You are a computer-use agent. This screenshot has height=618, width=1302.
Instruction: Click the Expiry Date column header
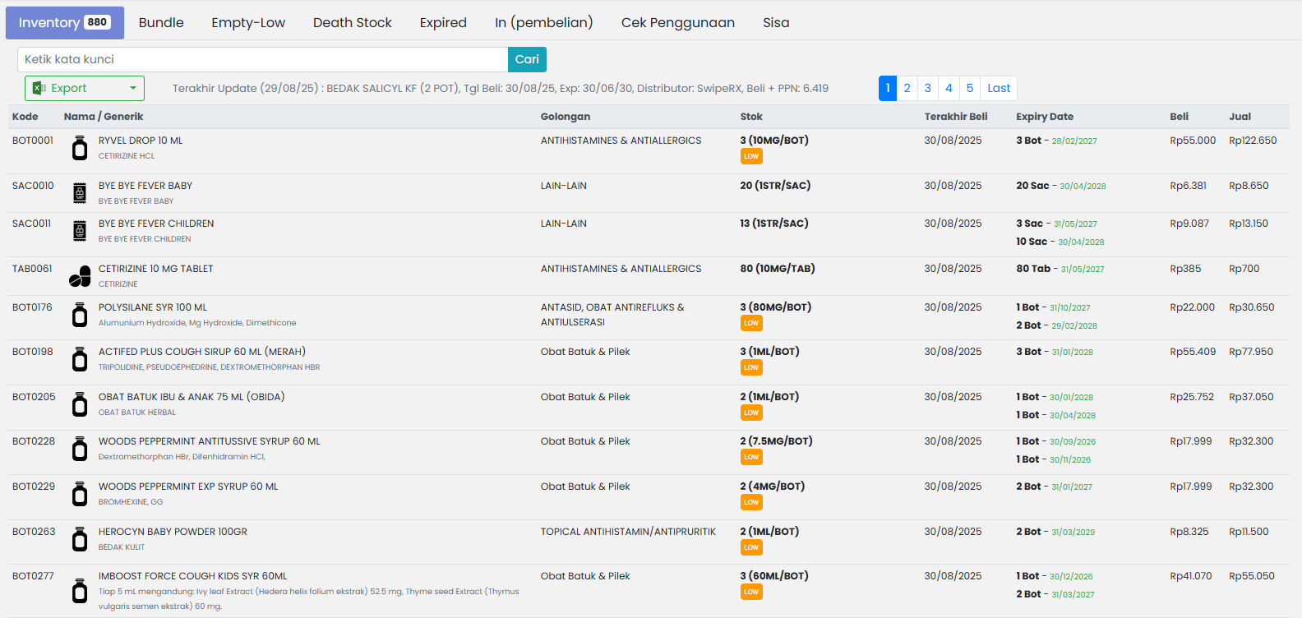pos(1045,117)
